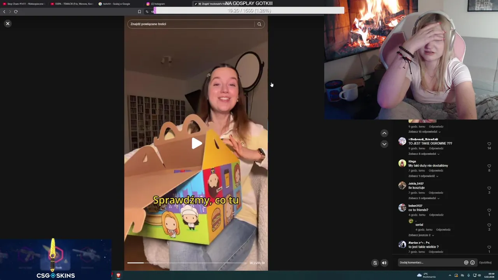The width and height of the screenshot is (498, 280).
Task: Open Julcia_5457's profile avatar
Action: click(402, 185)
